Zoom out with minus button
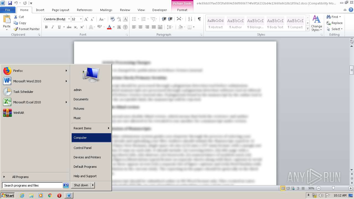354x199 pixels. coord(319,188)
